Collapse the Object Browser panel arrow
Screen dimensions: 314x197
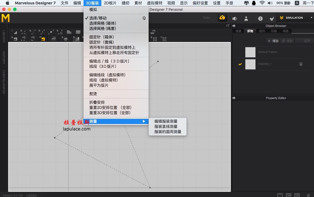(234, 26)
